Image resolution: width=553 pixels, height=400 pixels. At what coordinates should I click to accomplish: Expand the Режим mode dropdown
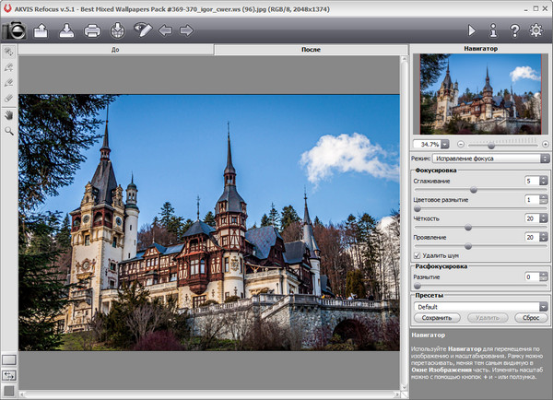click(544, 159)
